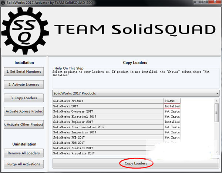Click the status cell of SolidWorks Electrical 2017
The image size is (222, 173).
[x=172, y=117]
